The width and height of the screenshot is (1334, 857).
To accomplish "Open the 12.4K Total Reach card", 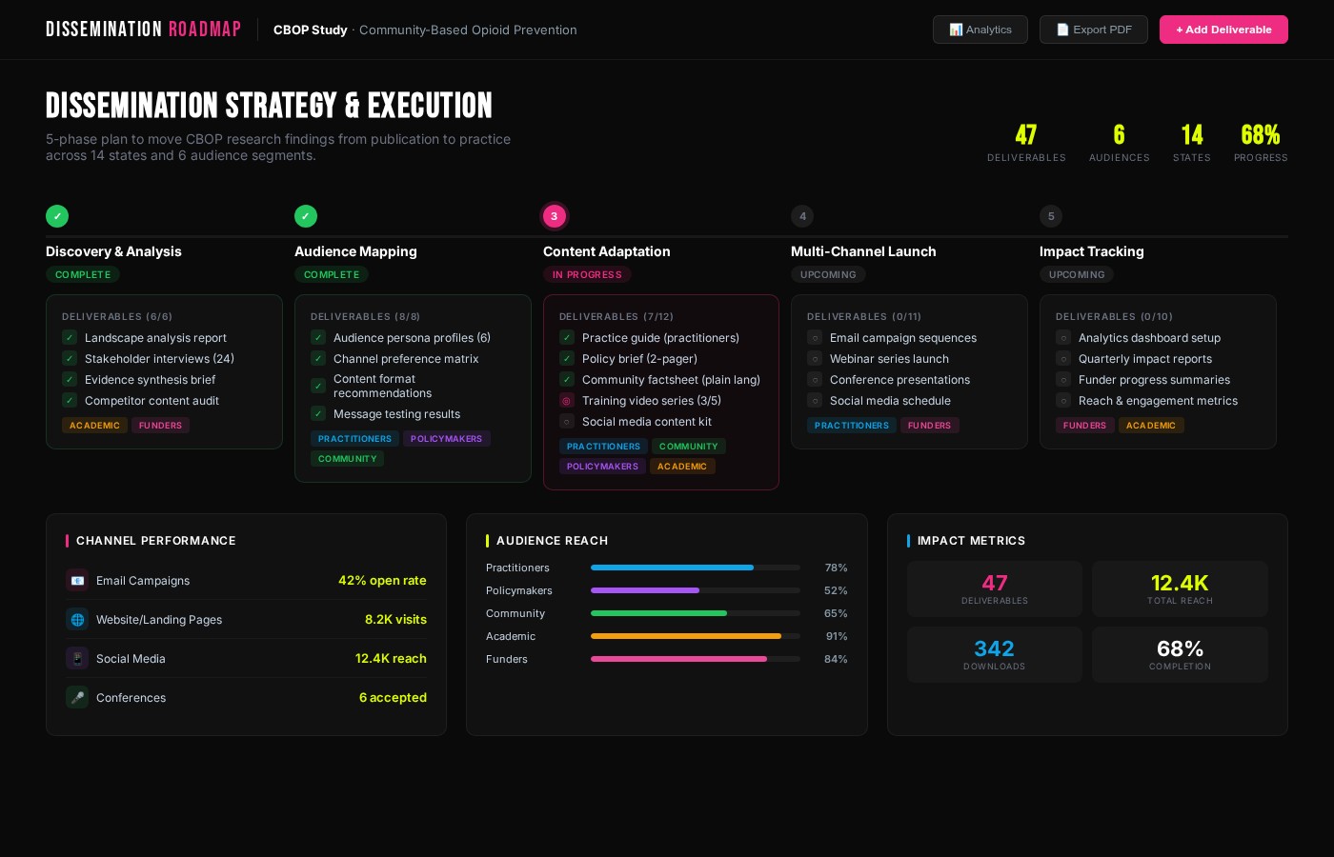I will [x=1180, y=588].
